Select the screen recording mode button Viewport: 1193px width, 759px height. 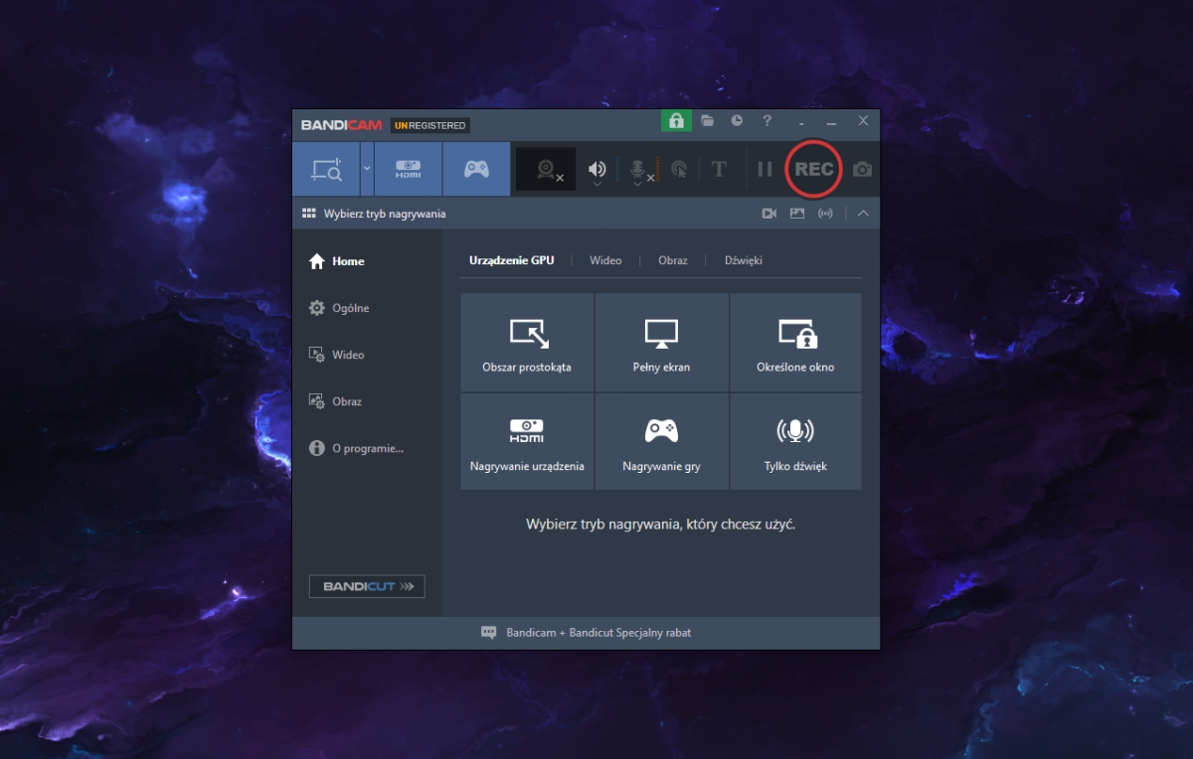(326, 169)
